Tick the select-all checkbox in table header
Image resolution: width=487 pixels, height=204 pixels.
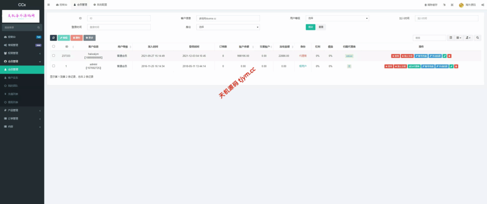point(53,46)
